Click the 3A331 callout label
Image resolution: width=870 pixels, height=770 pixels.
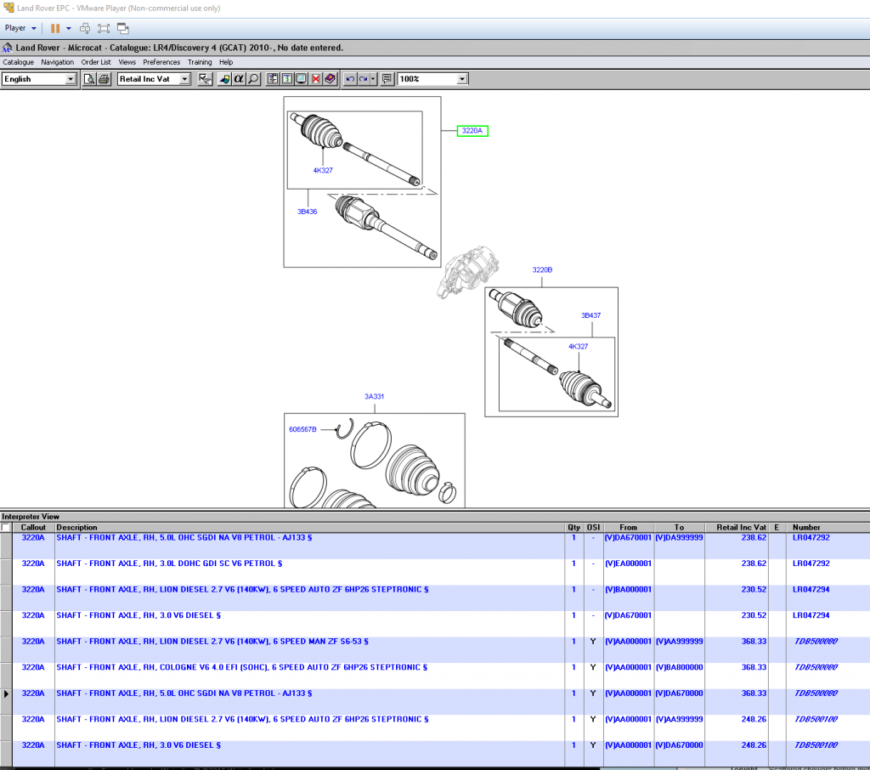tap(374, 396)
